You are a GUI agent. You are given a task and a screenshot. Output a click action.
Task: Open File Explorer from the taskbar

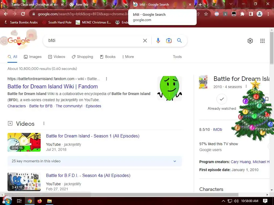[50, 201]
